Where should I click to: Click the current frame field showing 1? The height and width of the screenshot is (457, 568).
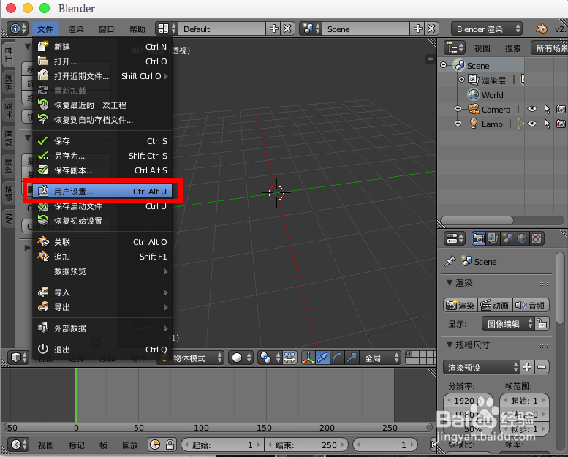coord(385,445)
